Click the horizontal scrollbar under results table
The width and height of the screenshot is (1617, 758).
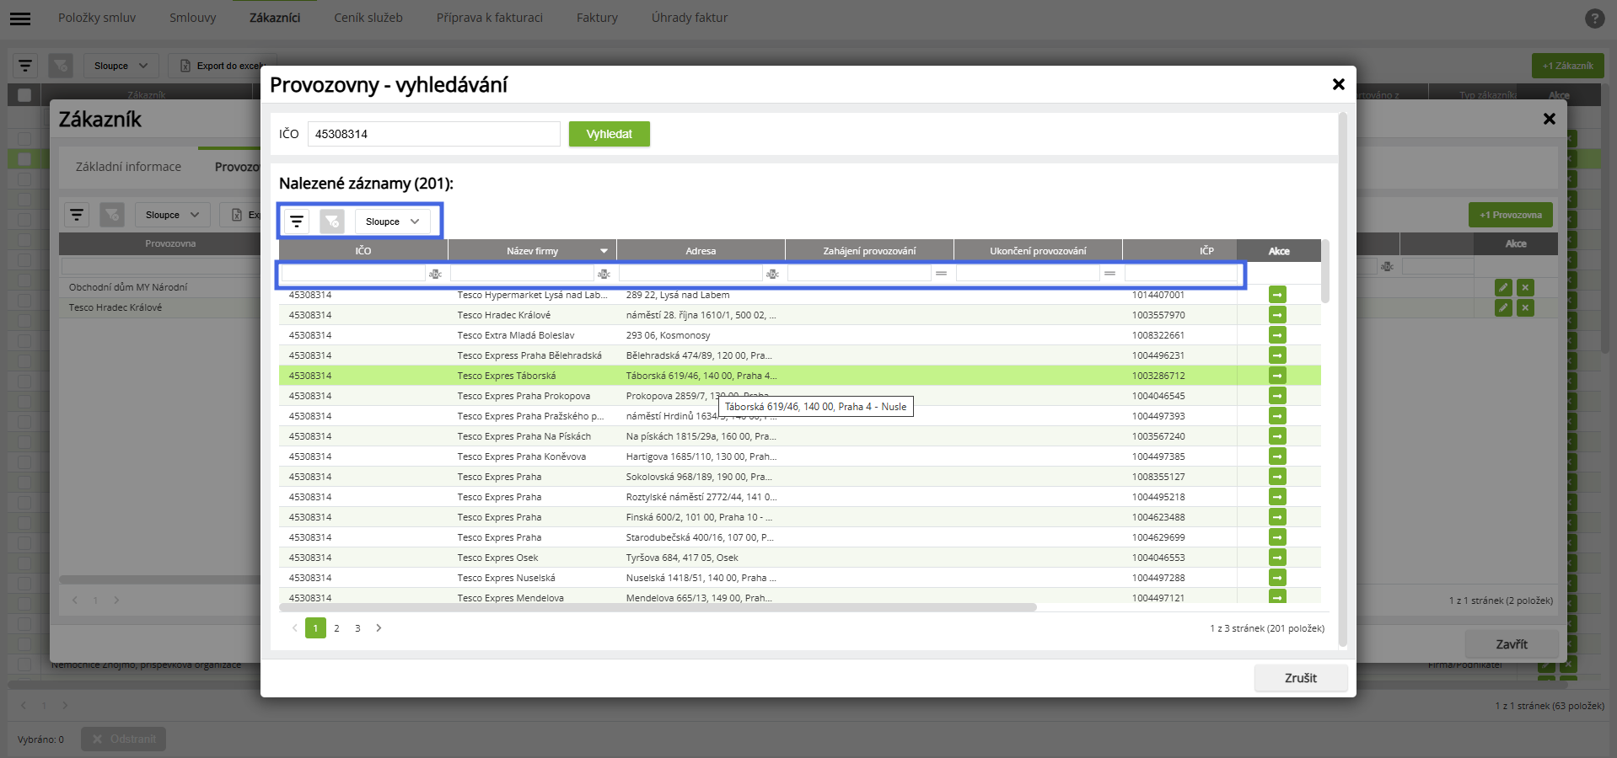tap(658, 607)
